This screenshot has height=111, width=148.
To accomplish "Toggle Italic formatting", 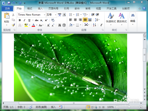I will (x=24, y=20).
